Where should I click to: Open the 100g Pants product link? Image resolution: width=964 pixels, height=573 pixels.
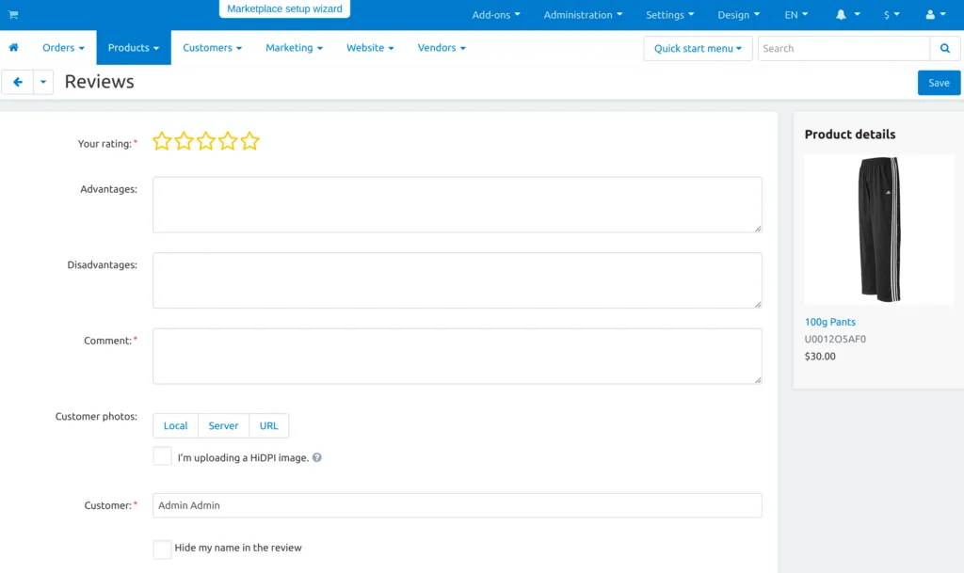pos(829,322)
